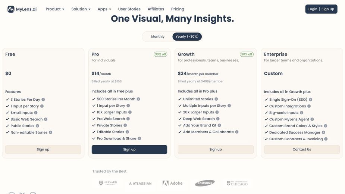Expand the Product dropdown menu
The width and height of the screenshot is (345, 194).
(x=55, y=9)
